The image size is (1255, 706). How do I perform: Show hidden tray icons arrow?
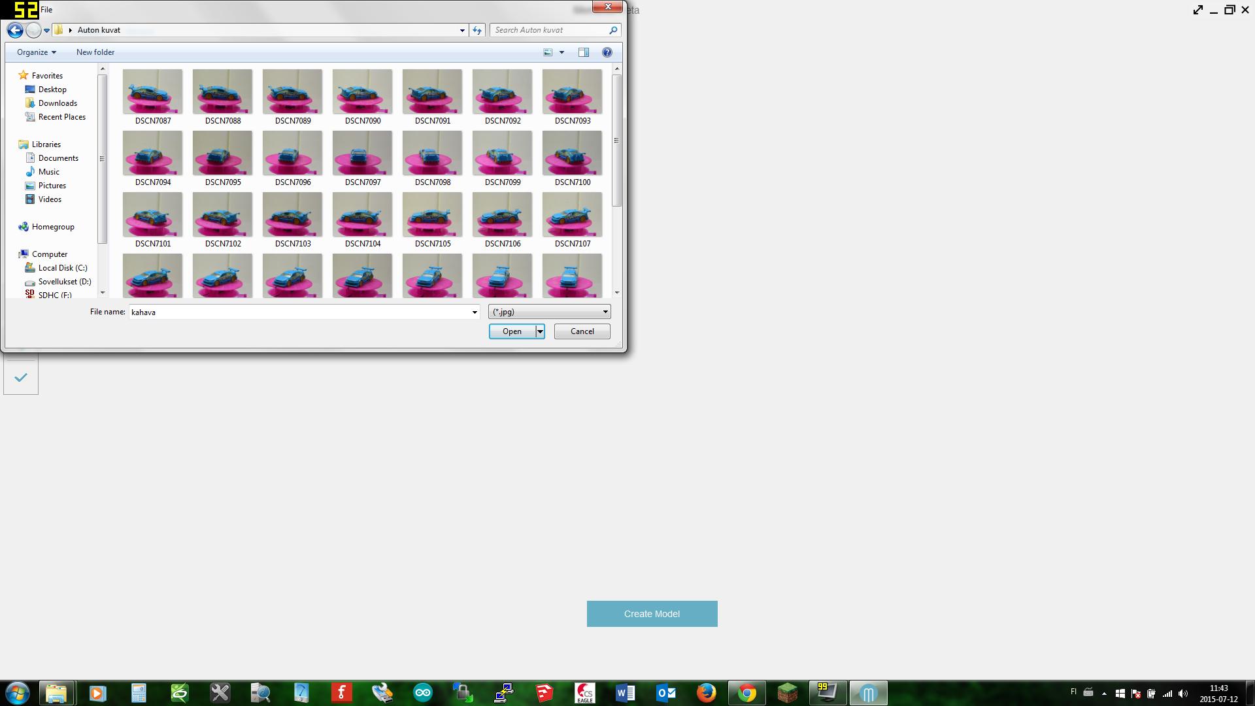(x=1104, y=694)
